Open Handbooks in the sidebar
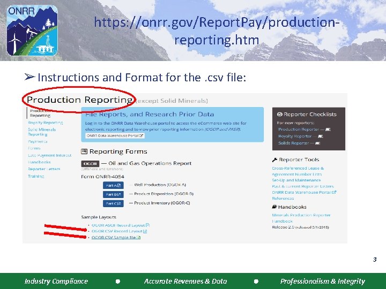Image resolution: width=386 pixels, height=289 pixels. click(39, 162)
